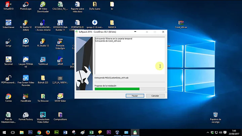Image resolution: width=242 pixels, height=136 pixels.
Task: Open the volume control in system tray
Action: click(x=220, y=132)
